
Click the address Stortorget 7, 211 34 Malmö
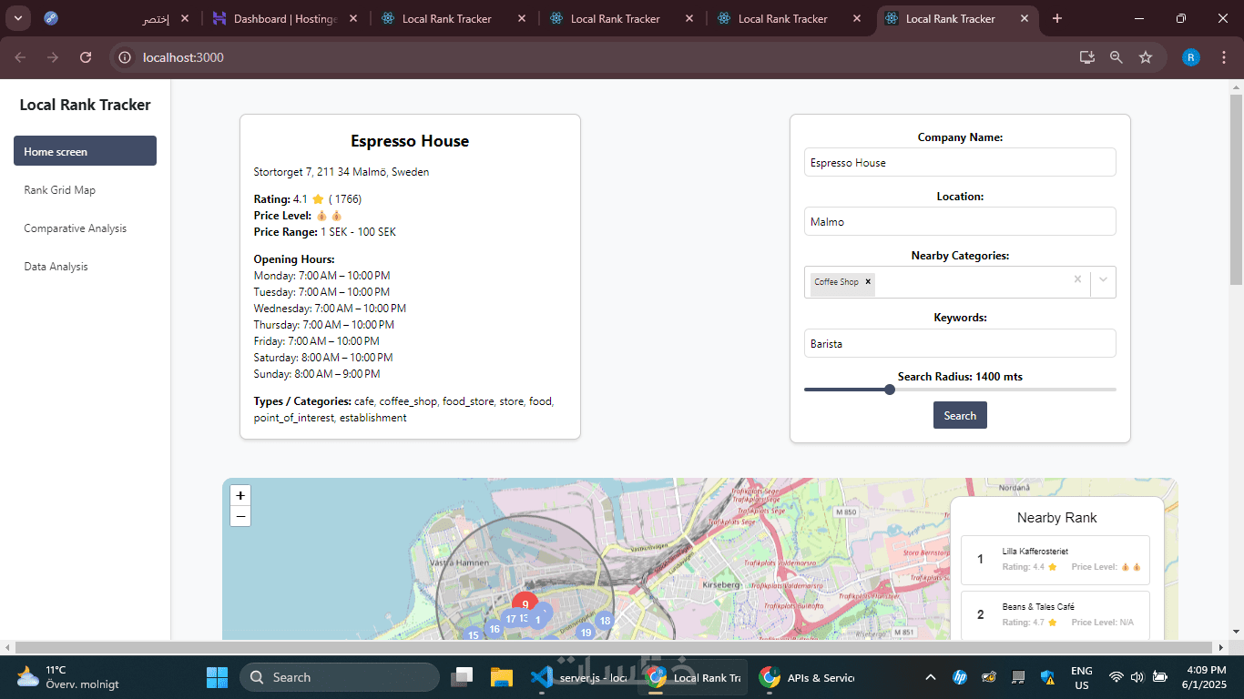[342, 172]
